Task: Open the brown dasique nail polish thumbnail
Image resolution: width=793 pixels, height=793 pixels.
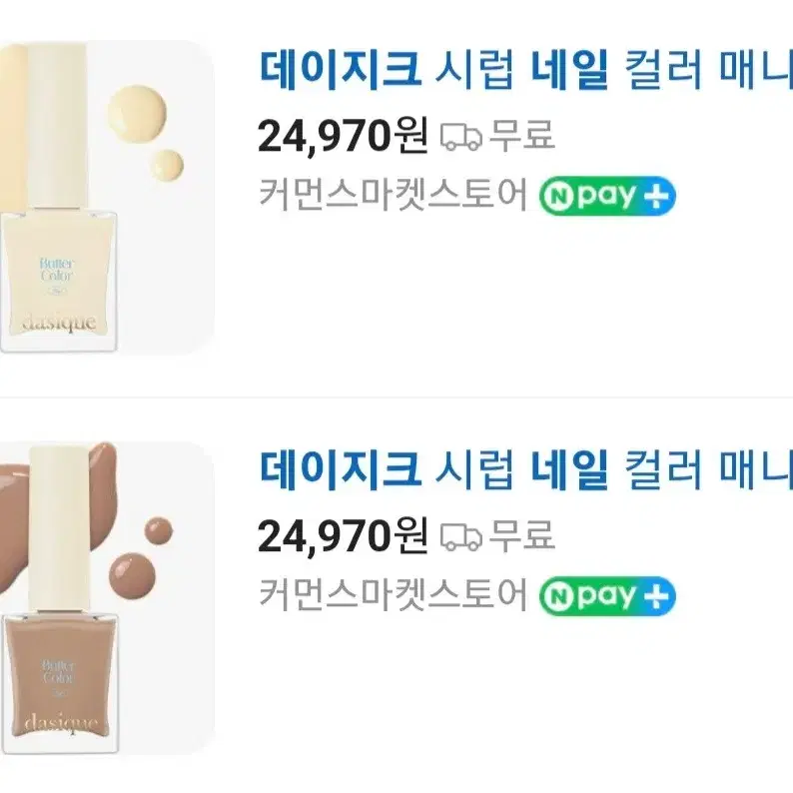Action: [x=107, y=598]
